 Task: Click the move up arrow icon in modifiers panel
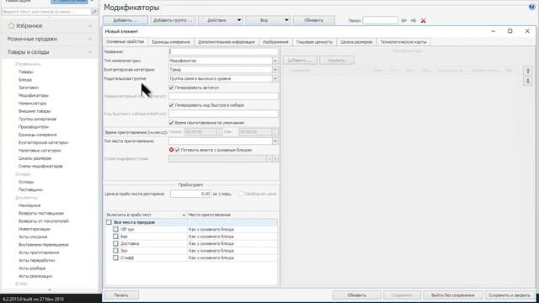[x=528, y=71]
